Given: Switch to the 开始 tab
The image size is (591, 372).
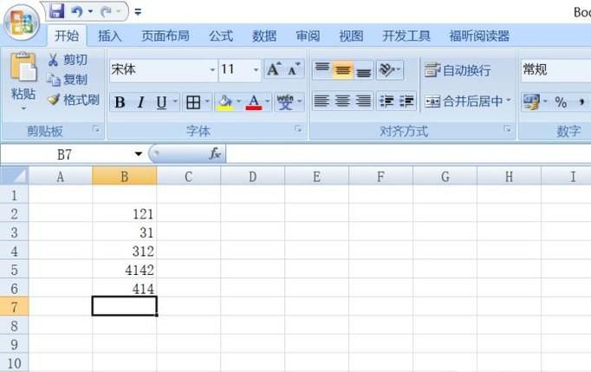Looking at the screenshot, I should 67,36.
